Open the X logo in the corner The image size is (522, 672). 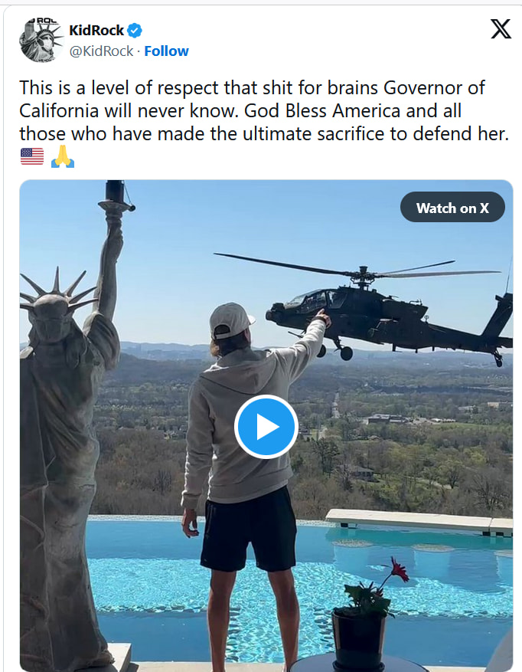click(x=501, y=30)
